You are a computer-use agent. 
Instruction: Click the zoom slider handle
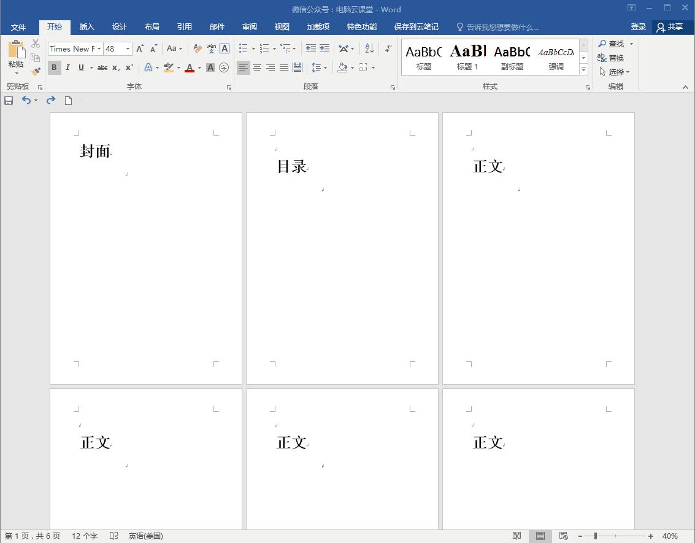point(596,536)
